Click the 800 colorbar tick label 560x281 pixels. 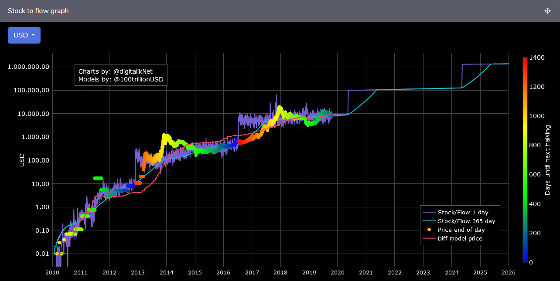(534, 145)
